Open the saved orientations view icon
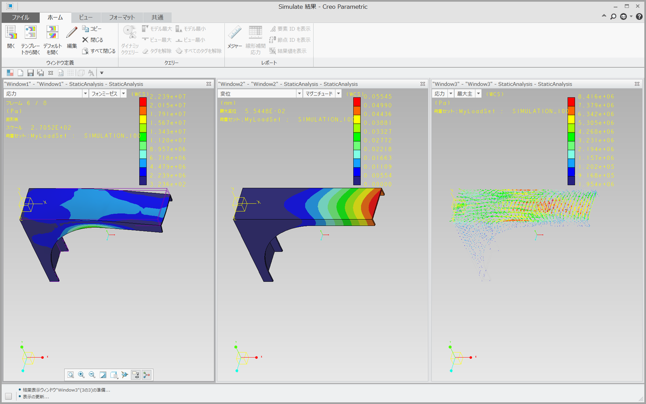 click(114, 375)
